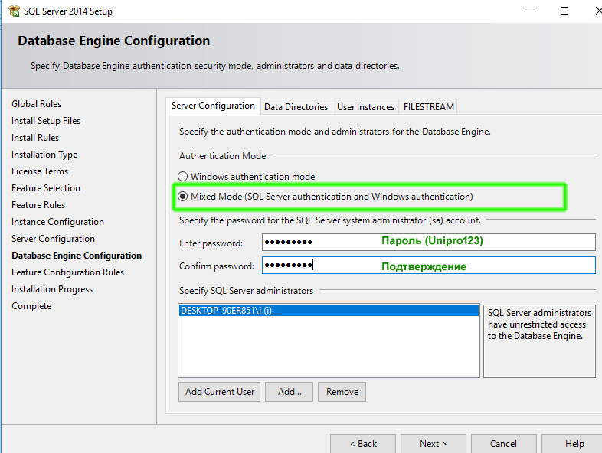This screenshot has height=453, width=602.
Task: Select Mixed Mode authentication radio button
Action: point(183,197)
